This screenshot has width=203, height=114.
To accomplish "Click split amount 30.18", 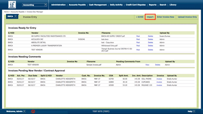I will point(125,82).
